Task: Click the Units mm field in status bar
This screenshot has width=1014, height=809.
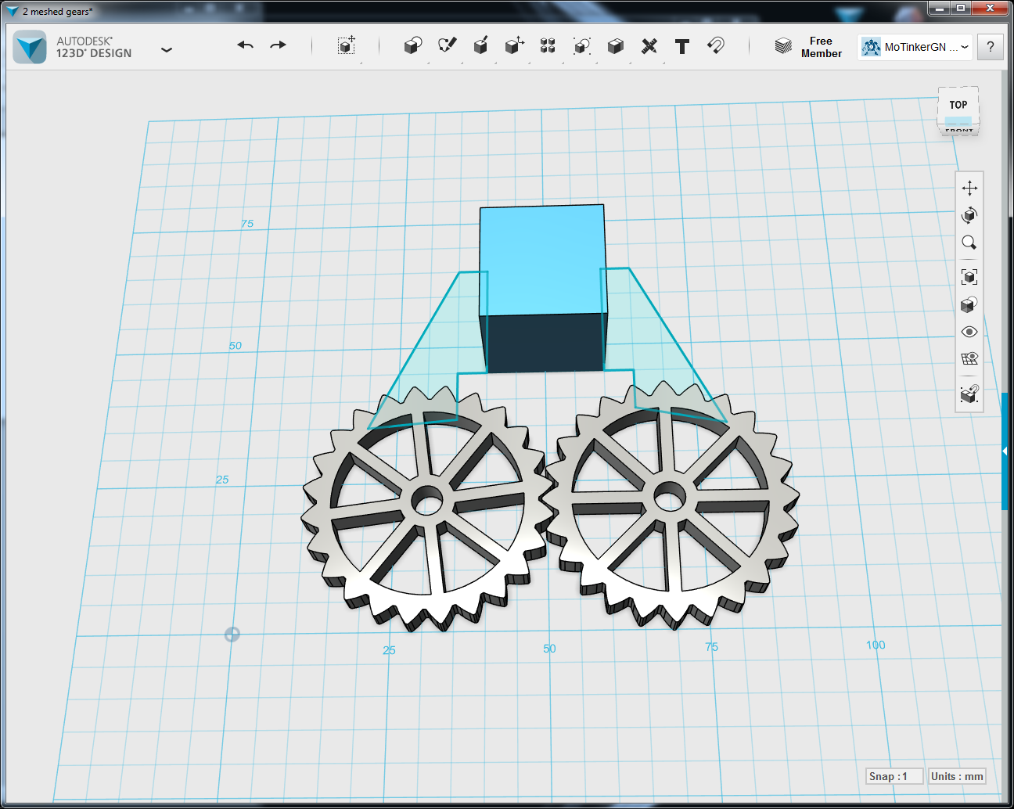Action: pos(956,776)
